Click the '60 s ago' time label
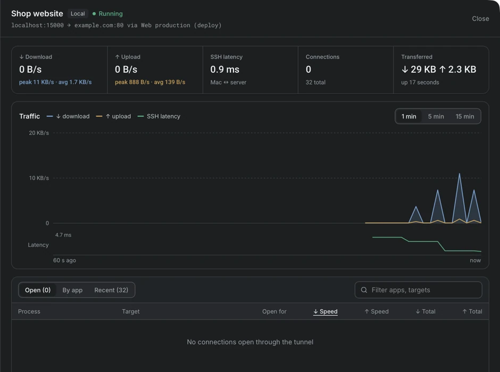This screenshot has height=372, width=500. pyautogui.click(x=64, y=260)
